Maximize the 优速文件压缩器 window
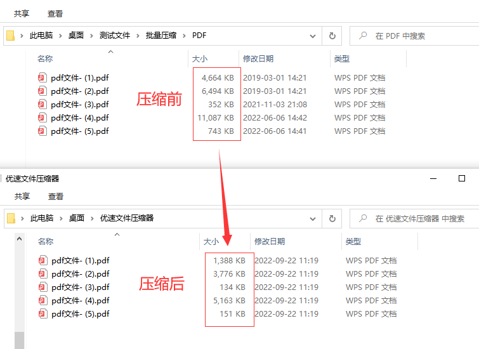Viewport: 479px width, 349px height. pos(462,178)
